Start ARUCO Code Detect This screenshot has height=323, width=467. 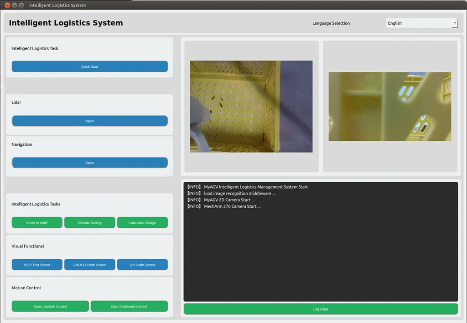coord(89,265)
